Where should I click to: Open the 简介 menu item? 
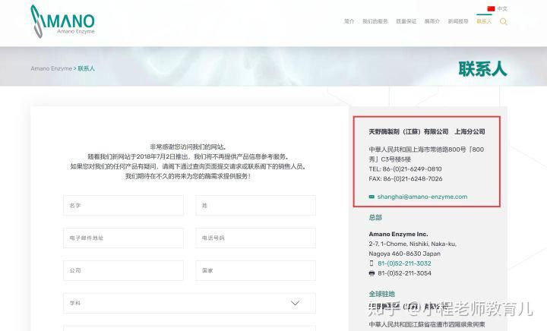[x=349, y=21]
